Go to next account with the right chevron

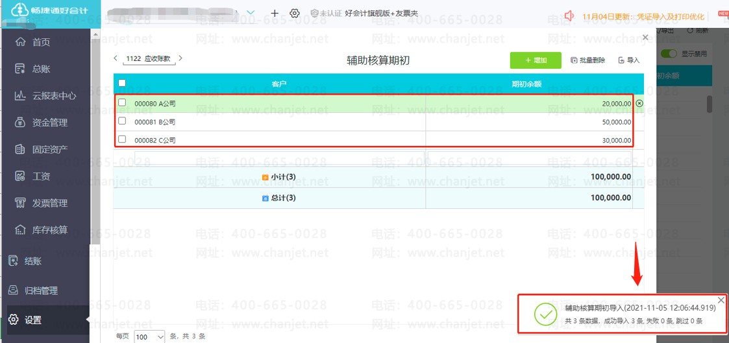click(x=180, y=58)
